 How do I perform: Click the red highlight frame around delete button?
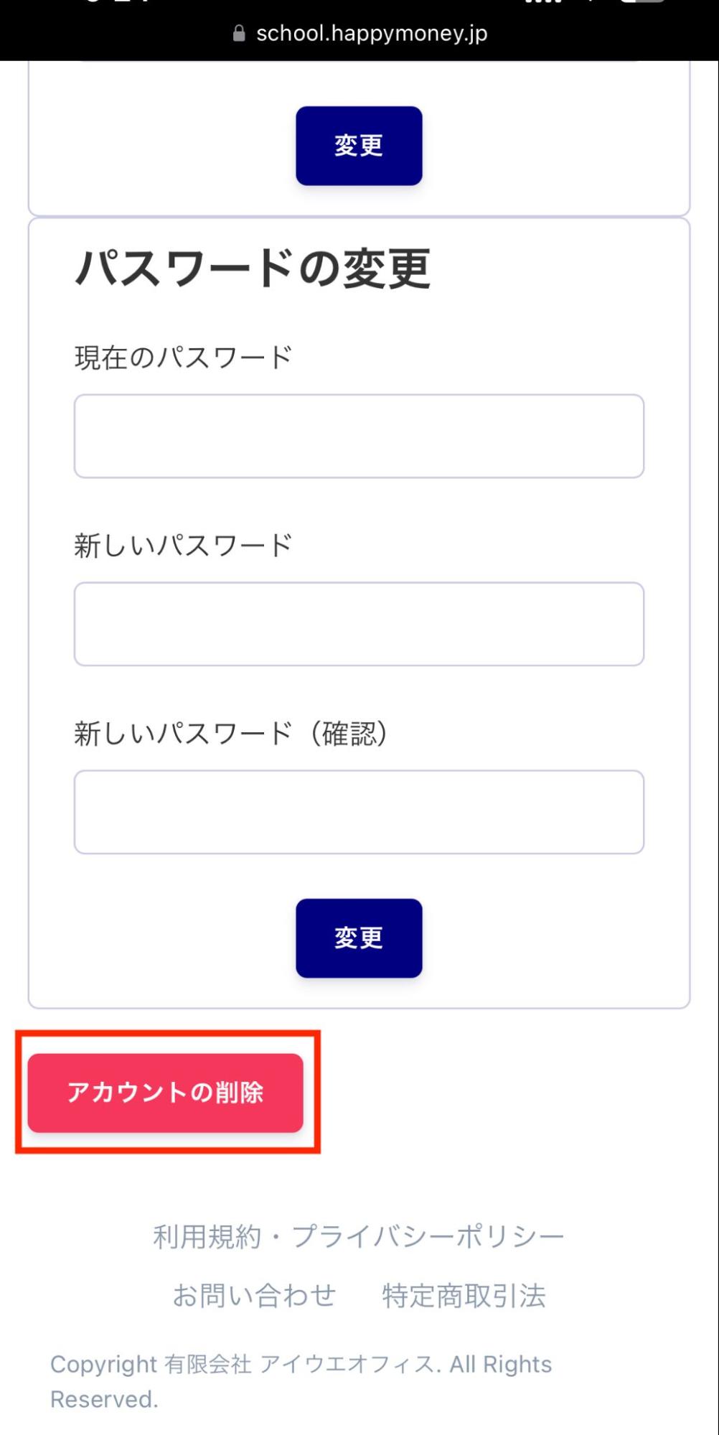point(168,1033)
